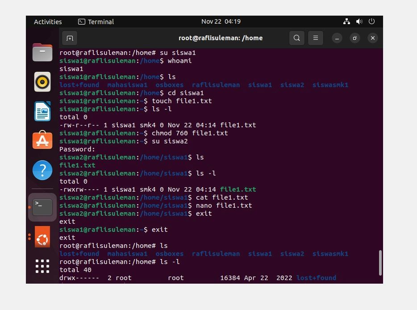Click "nano file1.txt" command text
The image size is (417, 310).
pos(224,205)
